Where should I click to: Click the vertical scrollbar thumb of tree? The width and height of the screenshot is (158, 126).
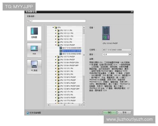(x=84, y=55)
